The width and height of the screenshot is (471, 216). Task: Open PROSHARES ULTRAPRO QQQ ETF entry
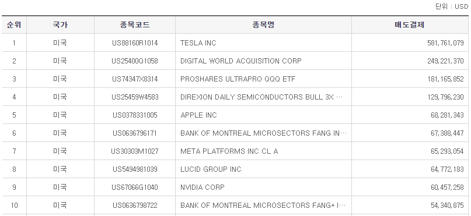238,79
